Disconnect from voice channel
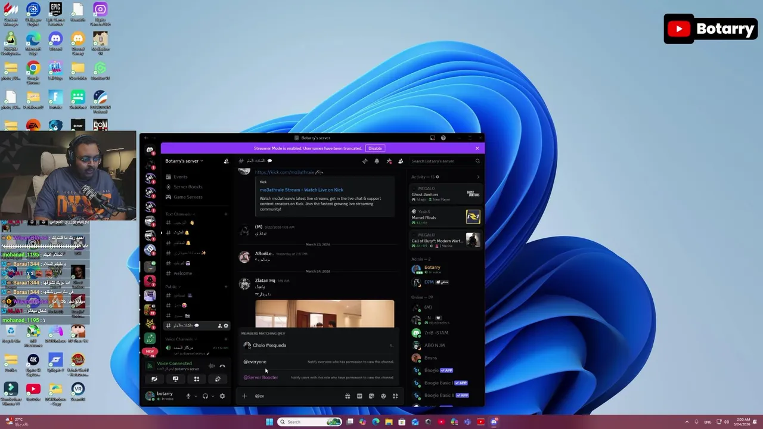The image size is (763, 429). coord(222,366)
